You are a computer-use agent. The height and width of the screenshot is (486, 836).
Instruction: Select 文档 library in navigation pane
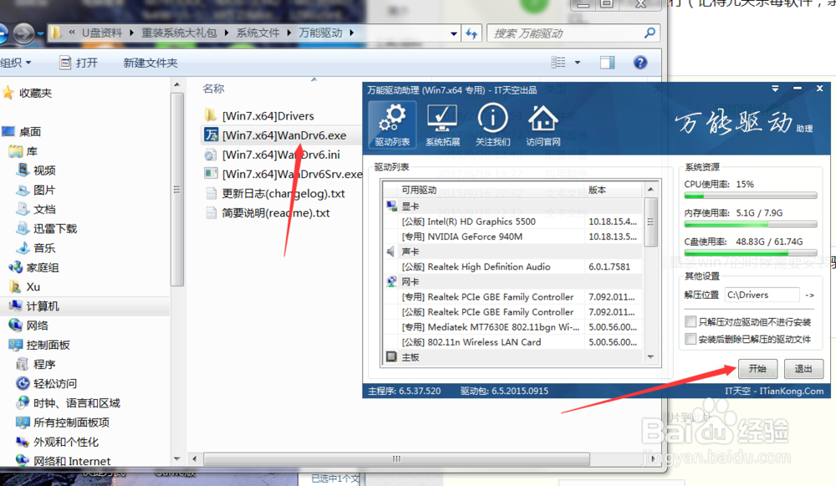44,210
